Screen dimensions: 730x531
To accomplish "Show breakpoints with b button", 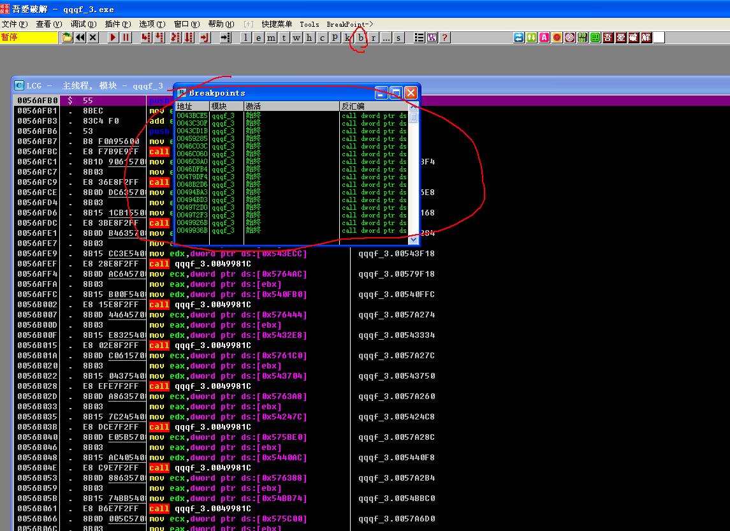I will pyautogui.click(x=360, y=38).
